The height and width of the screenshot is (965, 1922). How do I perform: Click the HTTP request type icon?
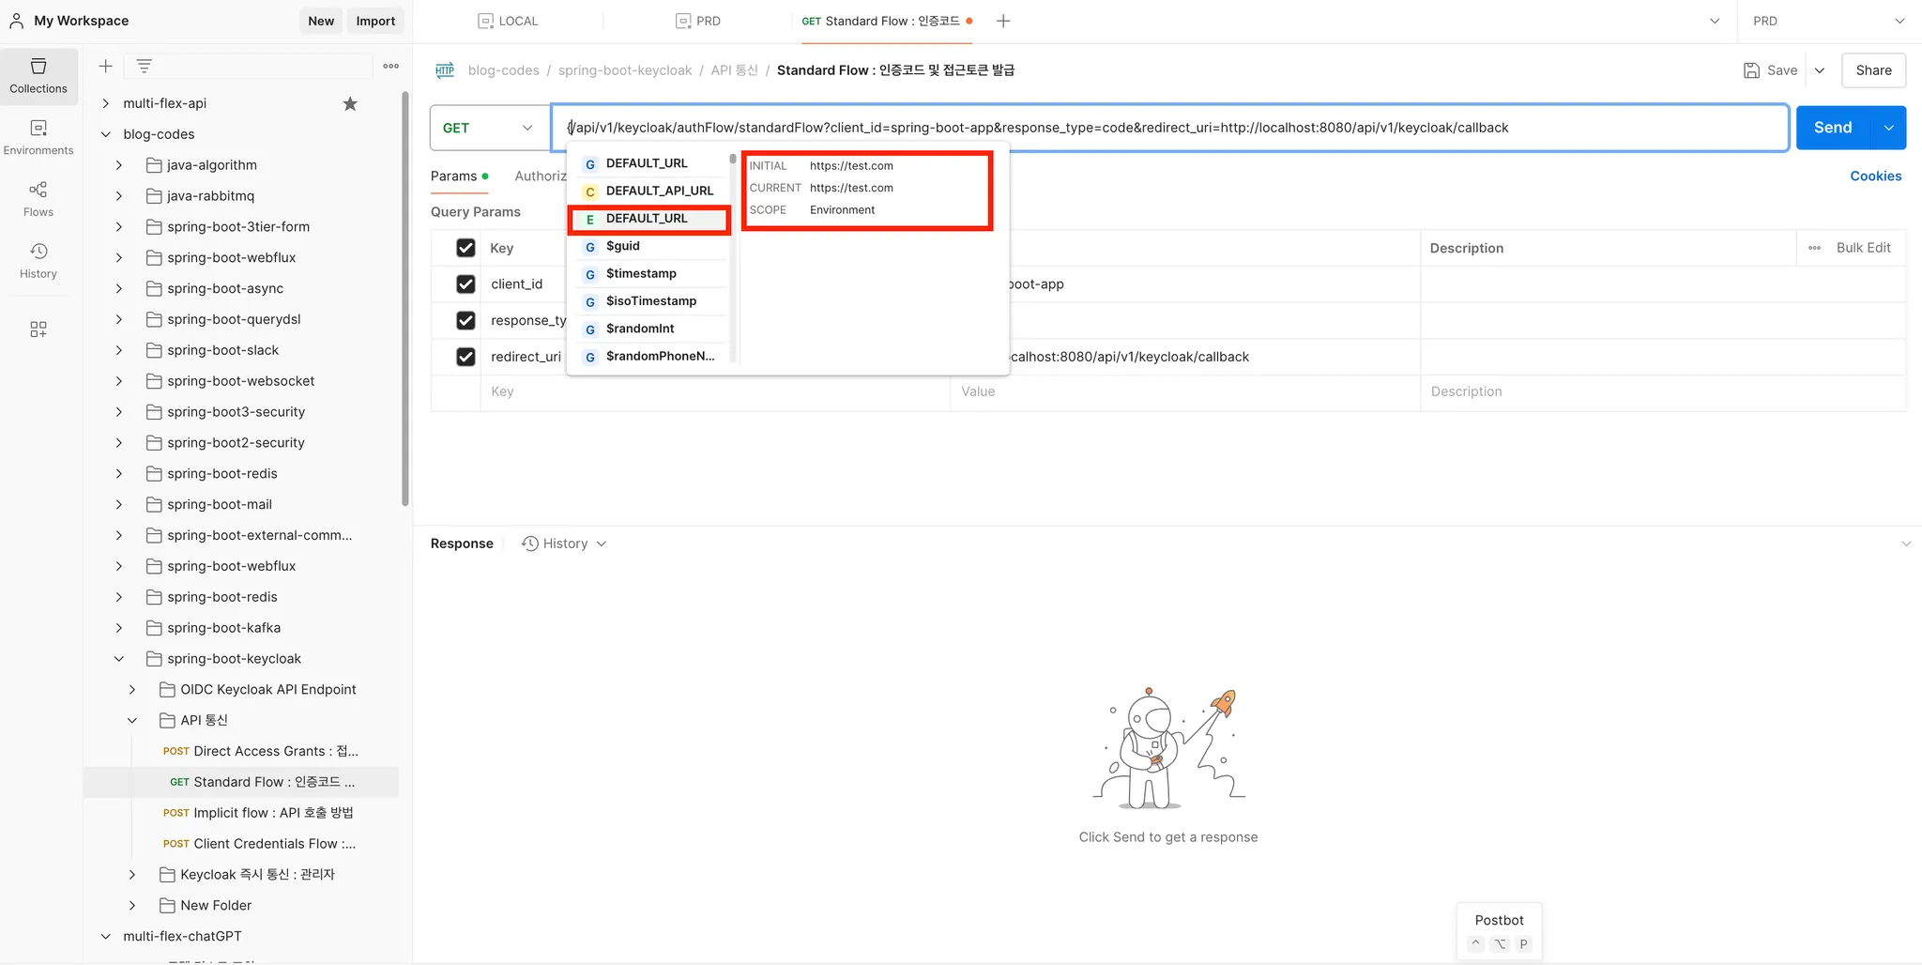point(445,69)
